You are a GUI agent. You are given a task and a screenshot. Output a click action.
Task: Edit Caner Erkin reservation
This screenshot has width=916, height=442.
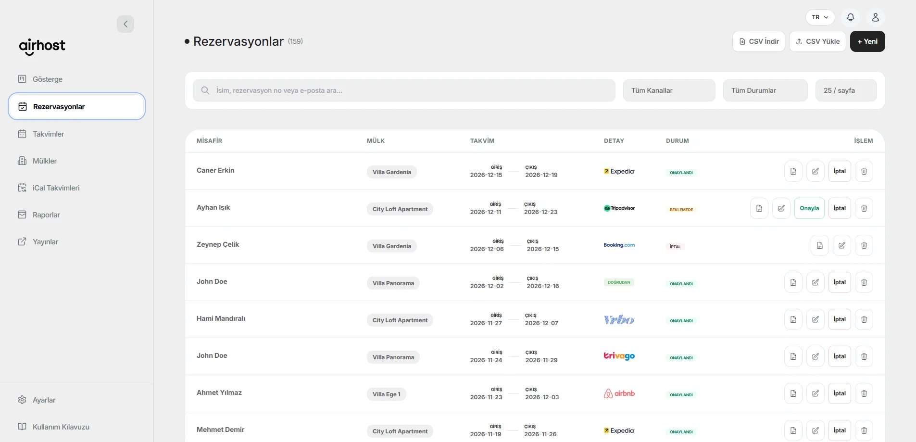pyautogui.click(x=816, y=171)
